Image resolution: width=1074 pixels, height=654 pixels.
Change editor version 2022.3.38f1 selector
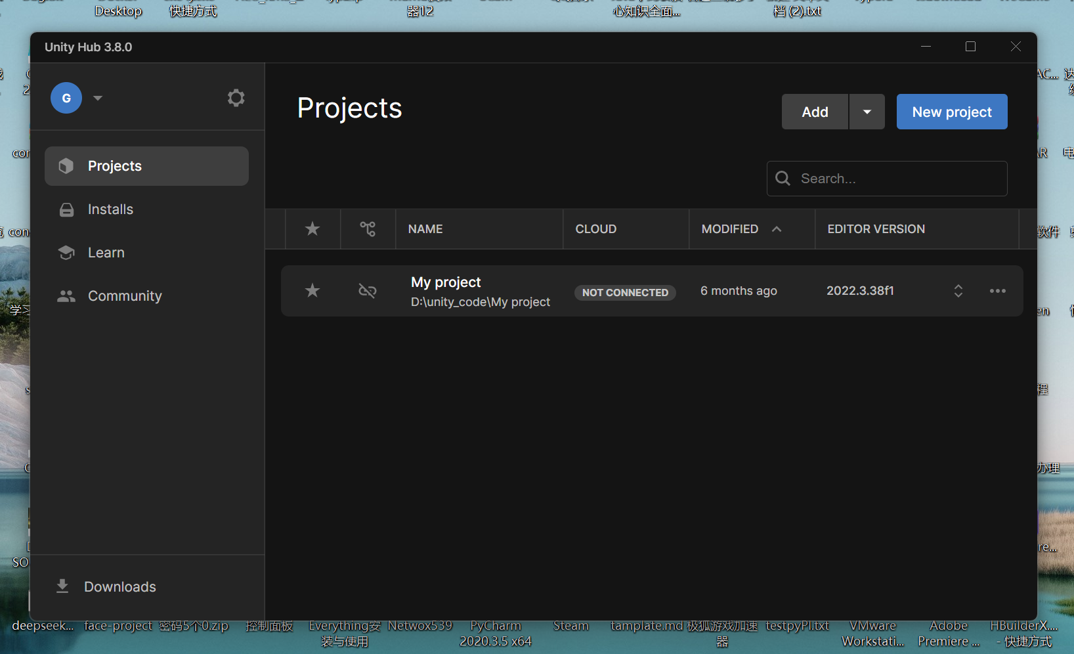pyautogui.click(x=958, y=291)
